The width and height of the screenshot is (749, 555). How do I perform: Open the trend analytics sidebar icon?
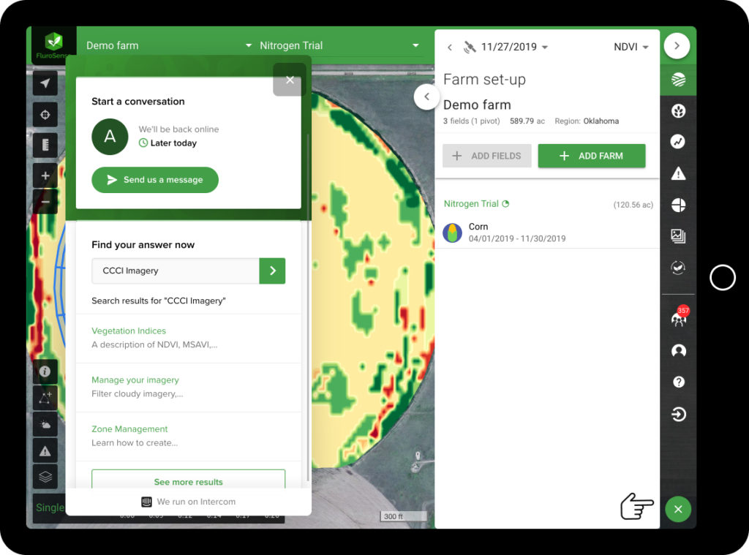click(x=678, y=141)
